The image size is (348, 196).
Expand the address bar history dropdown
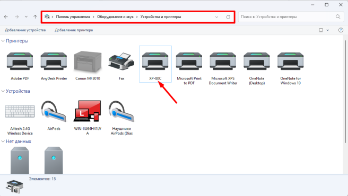click(x=216, y=17)
